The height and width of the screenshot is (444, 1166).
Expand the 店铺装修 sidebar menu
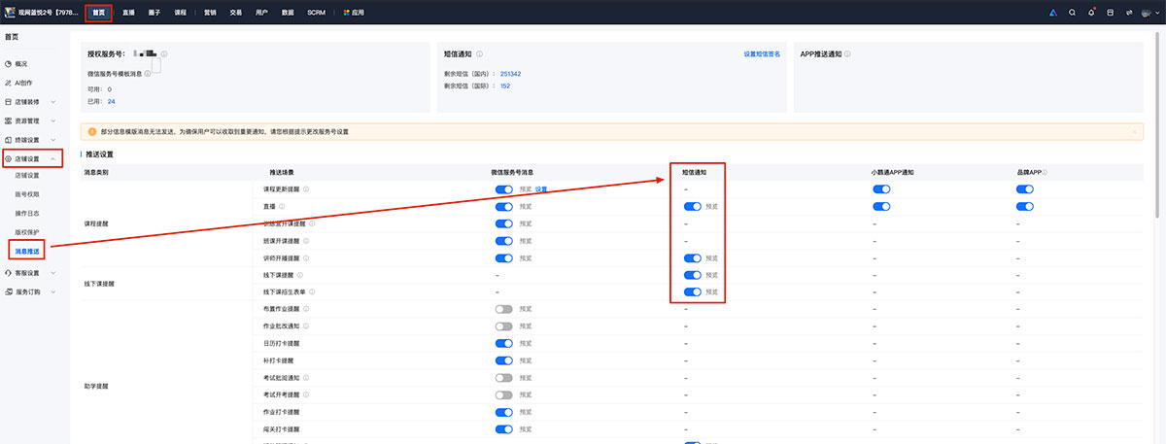pos(52,102)
